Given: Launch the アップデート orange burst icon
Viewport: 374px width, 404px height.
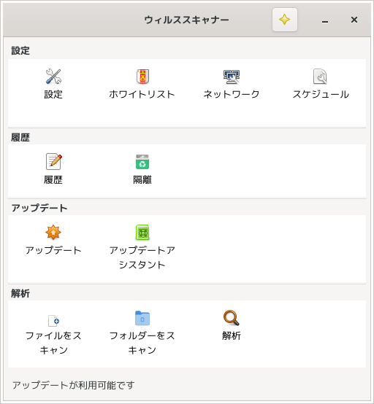Looking at the screenshot, I should (53, 232).
